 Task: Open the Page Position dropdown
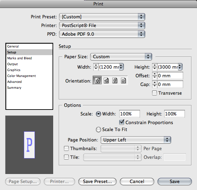(136, 140)
